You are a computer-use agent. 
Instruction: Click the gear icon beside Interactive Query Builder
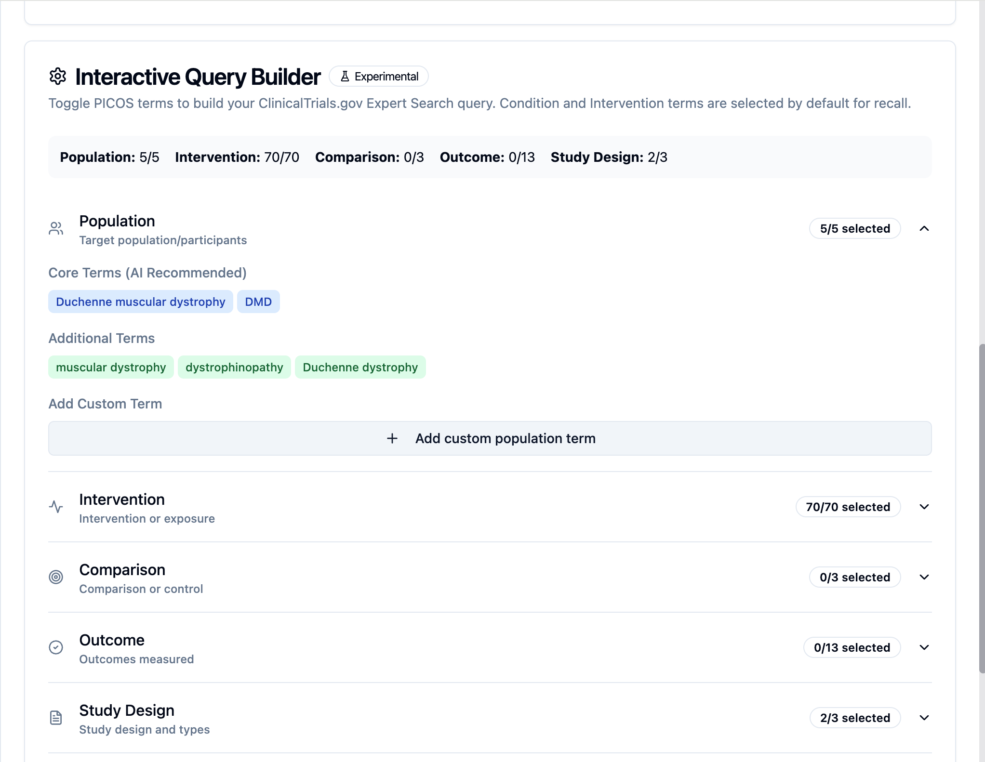pyautogui.click(x=58, y=77)
